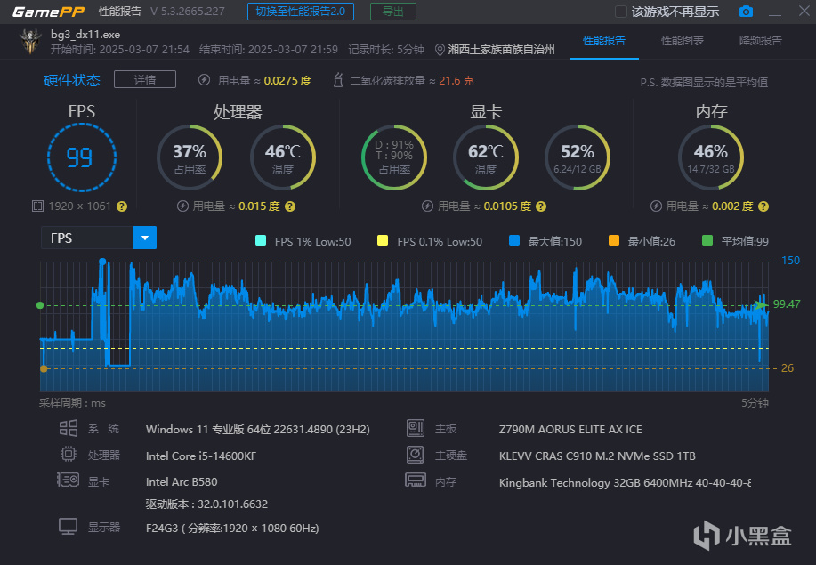
Task: Click the GamePP logo
Action: [x=48, y=12]
